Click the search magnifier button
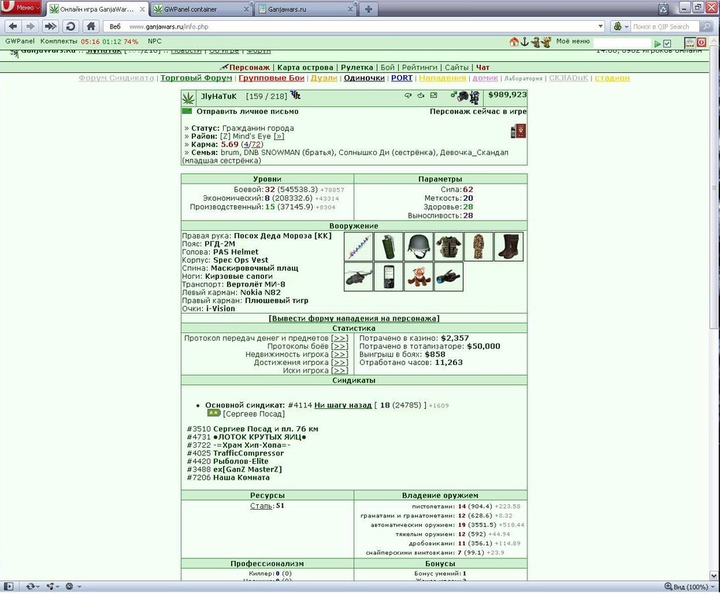The width and height of the screenshot is (720, 598). click(706, 26)
